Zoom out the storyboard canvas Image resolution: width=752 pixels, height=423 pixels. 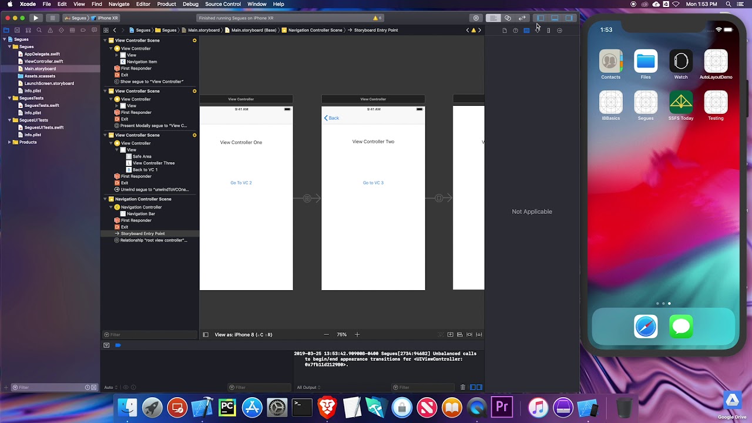click(327, 335)
